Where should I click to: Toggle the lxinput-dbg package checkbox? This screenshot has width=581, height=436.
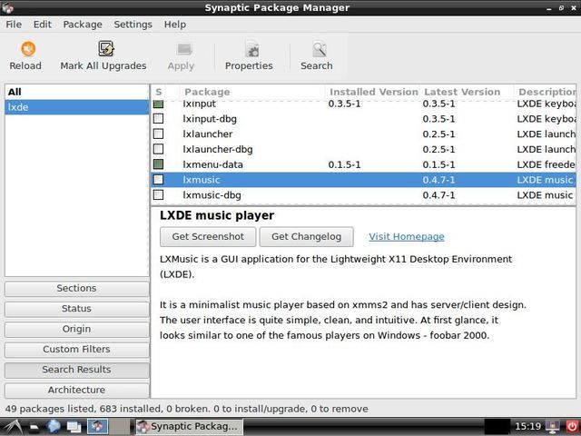(159, 119)
